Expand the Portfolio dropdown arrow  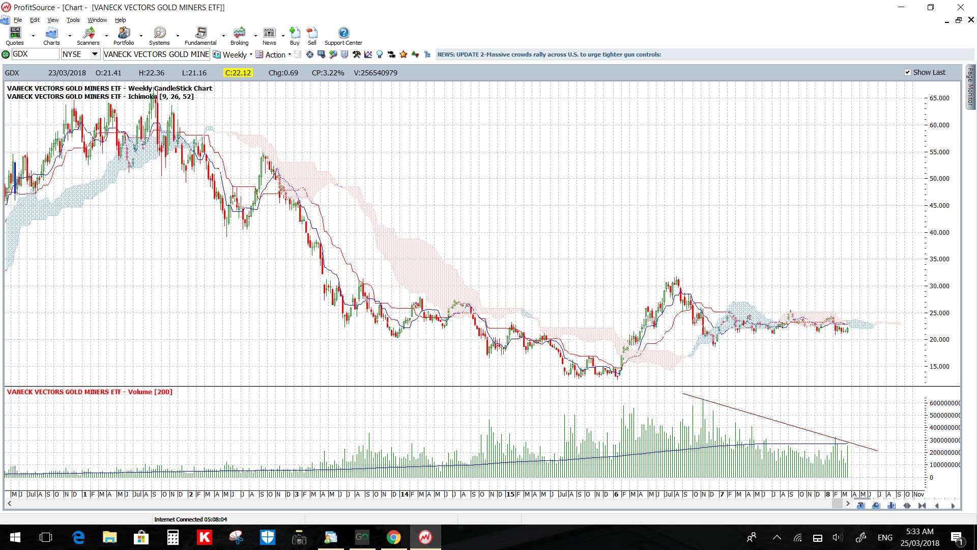coord(141,36)
